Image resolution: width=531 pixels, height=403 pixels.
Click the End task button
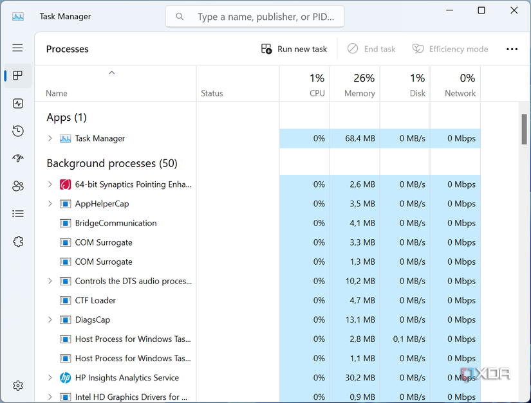371,48
